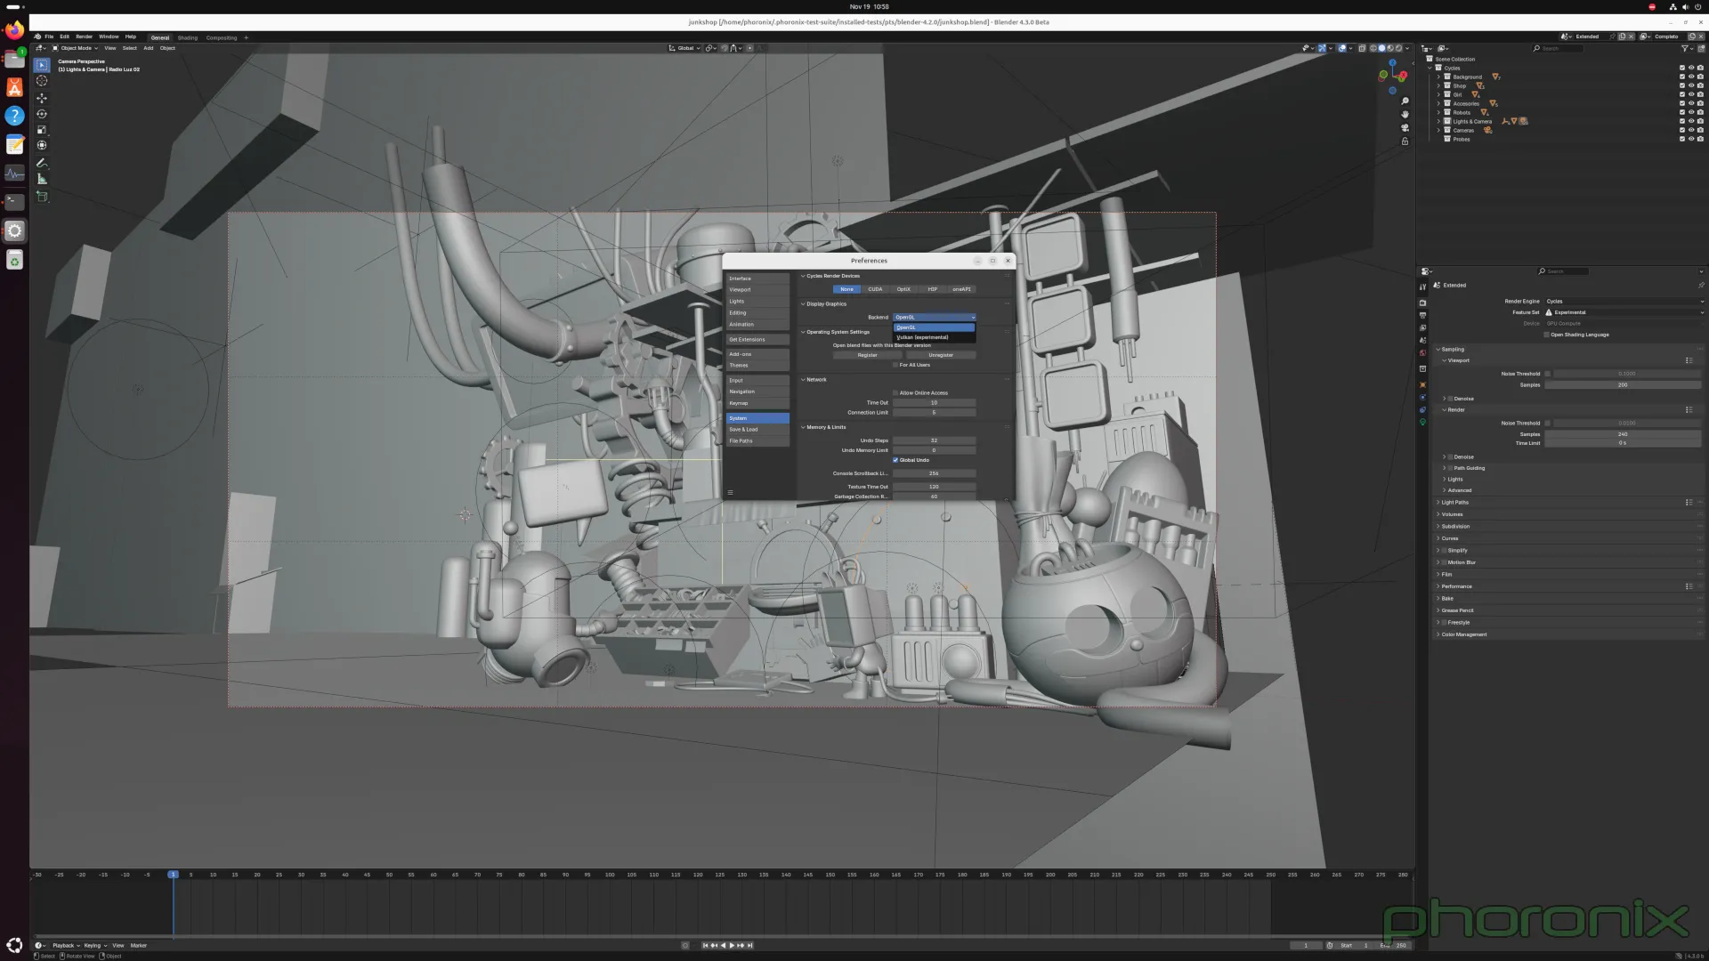Select the Transform tool in the left toolbar
The height and width of the screenshot is (961, 1709).
point(42,142)
